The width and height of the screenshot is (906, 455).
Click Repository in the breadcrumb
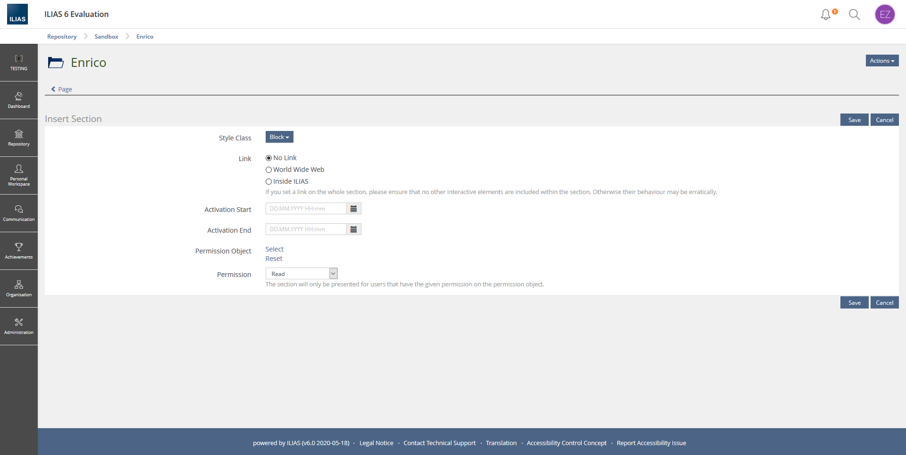click(62, 37)
